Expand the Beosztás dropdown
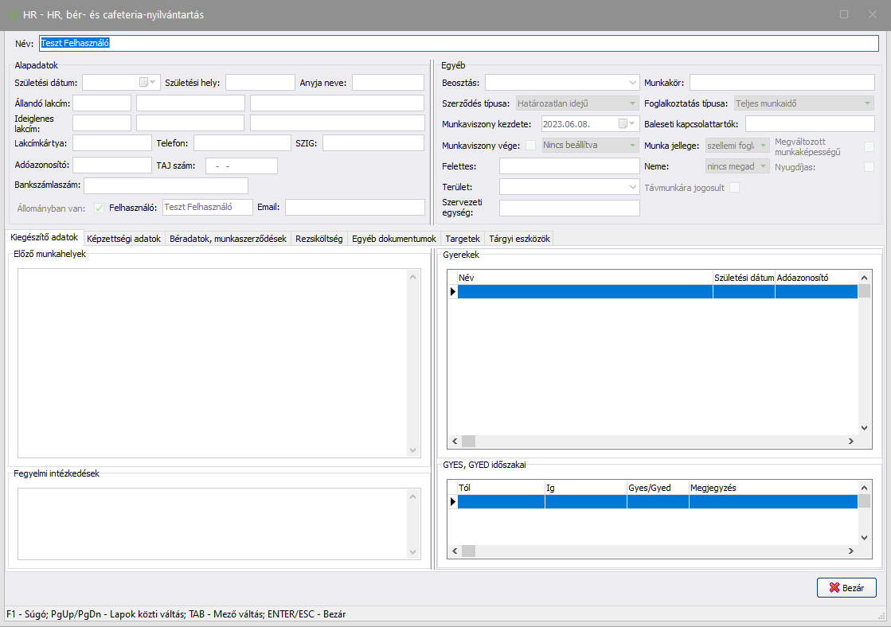891x627 pixels. tap(632, 82)
